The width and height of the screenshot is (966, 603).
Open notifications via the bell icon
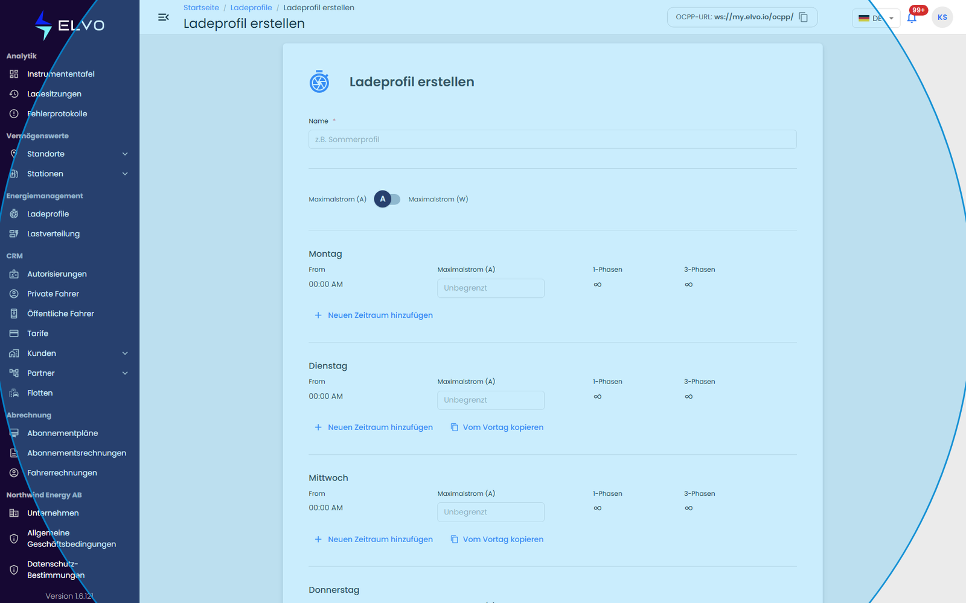click(x=912, y=18)
